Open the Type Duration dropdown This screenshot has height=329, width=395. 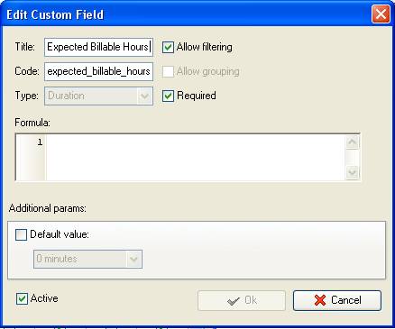click(98, 96)
